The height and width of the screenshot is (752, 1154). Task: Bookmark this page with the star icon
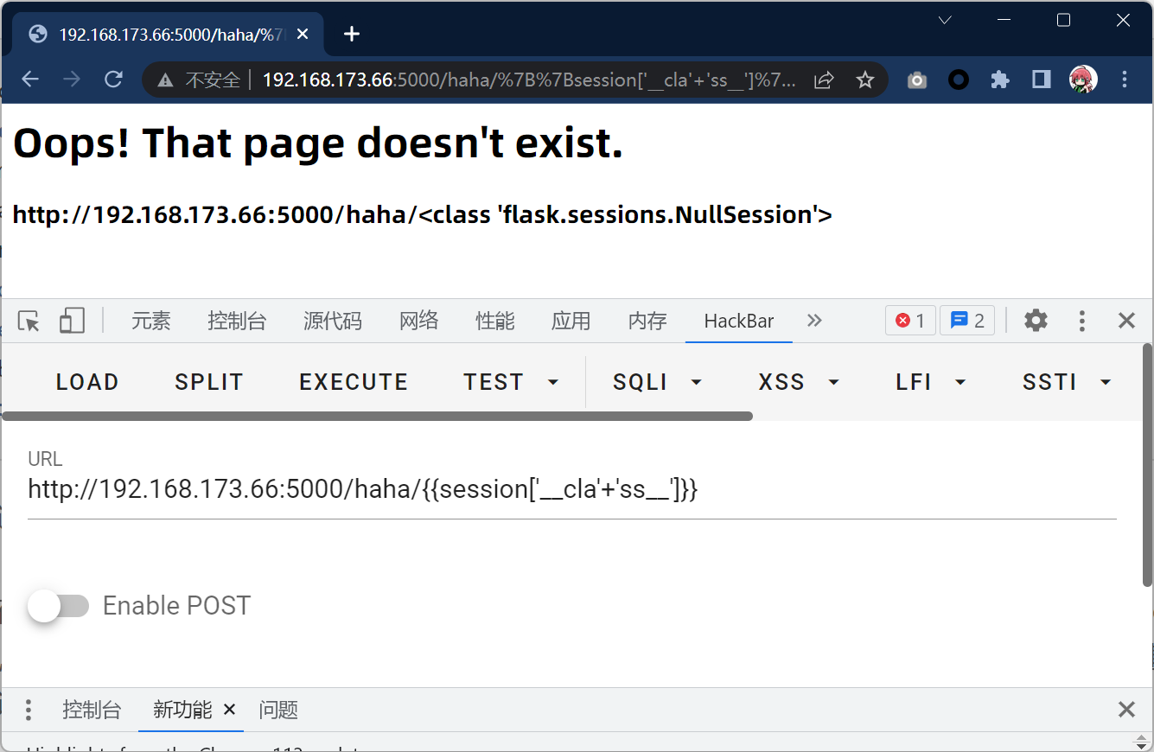864,80
